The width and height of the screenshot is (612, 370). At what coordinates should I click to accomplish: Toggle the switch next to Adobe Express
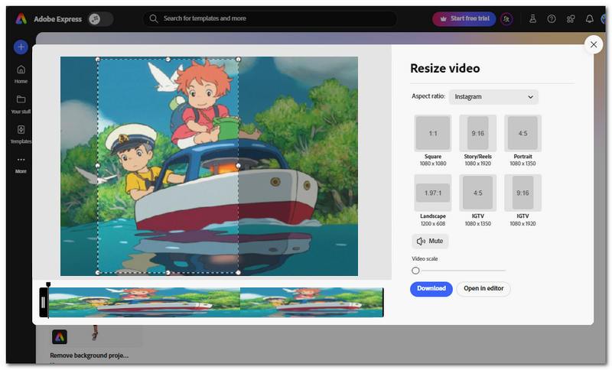point(101,18)
